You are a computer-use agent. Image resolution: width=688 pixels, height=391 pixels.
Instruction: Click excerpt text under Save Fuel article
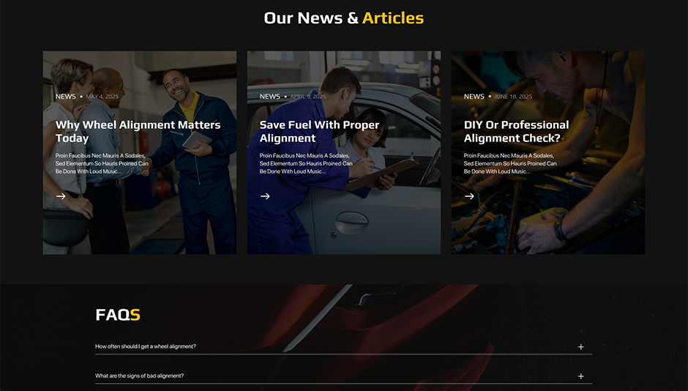click(x=306, y=163)
